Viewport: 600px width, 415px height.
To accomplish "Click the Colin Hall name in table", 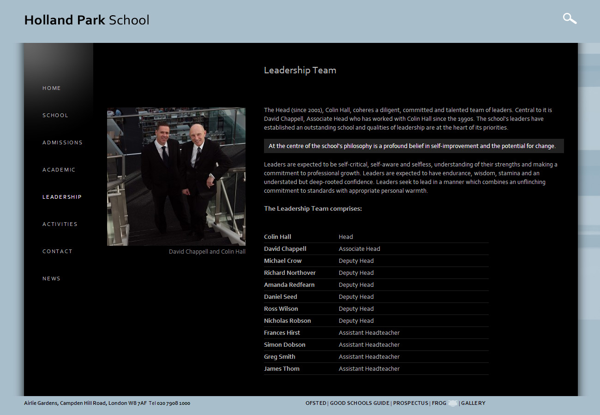I will click(277, 237).
